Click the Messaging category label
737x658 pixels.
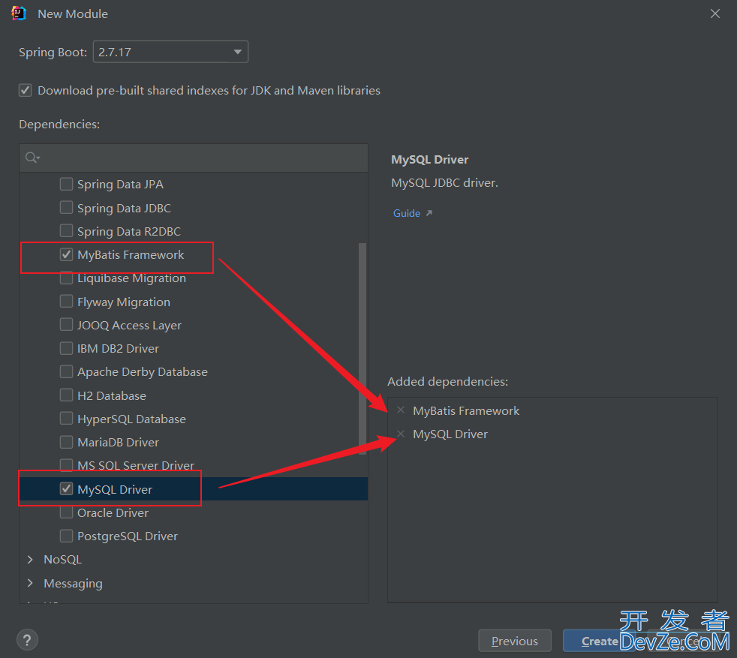click(x=73, y=583)
